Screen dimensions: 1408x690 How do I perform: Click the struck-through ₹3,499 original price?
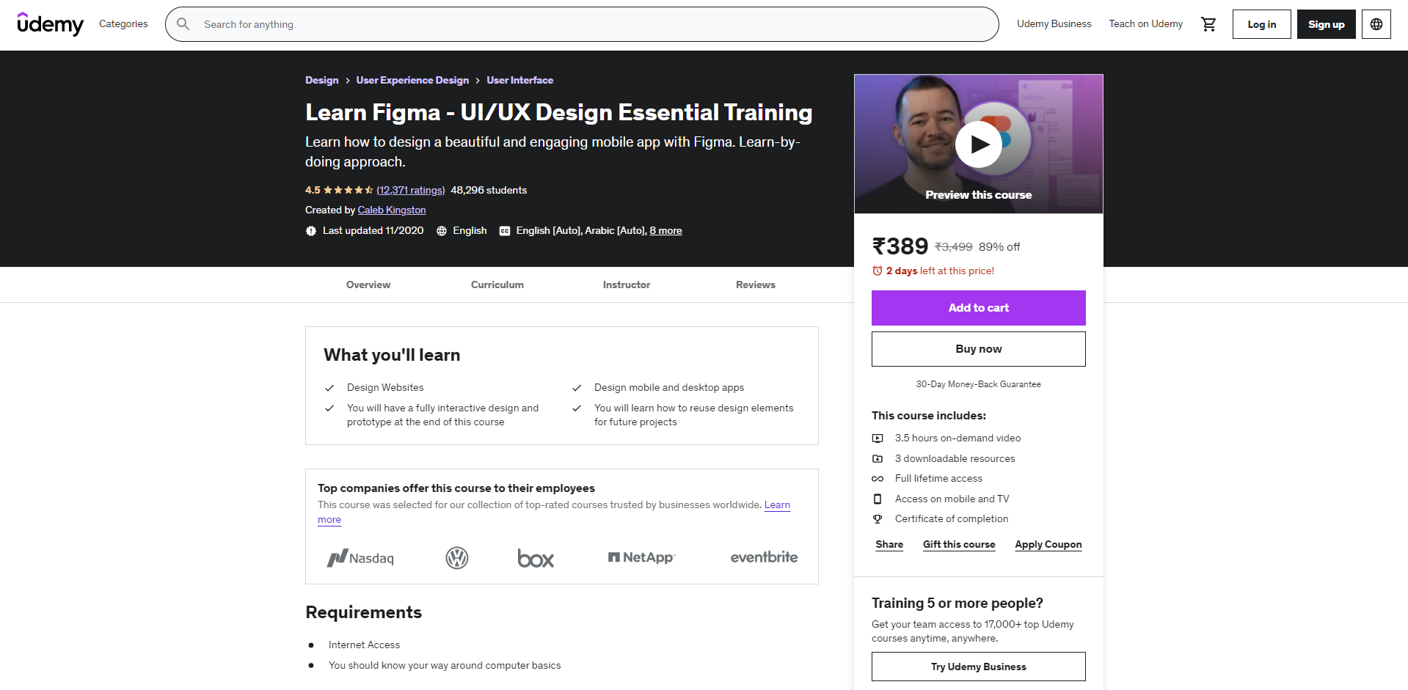pyautogui.click(x=954, y=247)
